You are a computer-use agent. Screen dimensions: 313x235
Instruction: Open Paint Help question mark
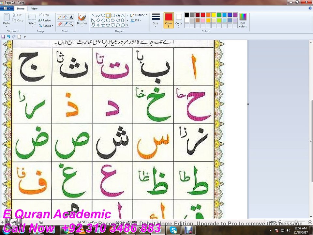(x=310, y=8)
